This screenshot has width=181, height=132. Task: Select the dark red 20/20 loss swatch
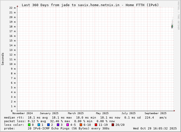point(113,125)
